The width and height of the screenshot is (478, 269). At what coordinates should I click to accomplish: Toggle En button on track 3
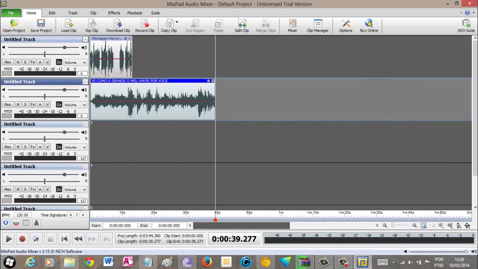59,147
